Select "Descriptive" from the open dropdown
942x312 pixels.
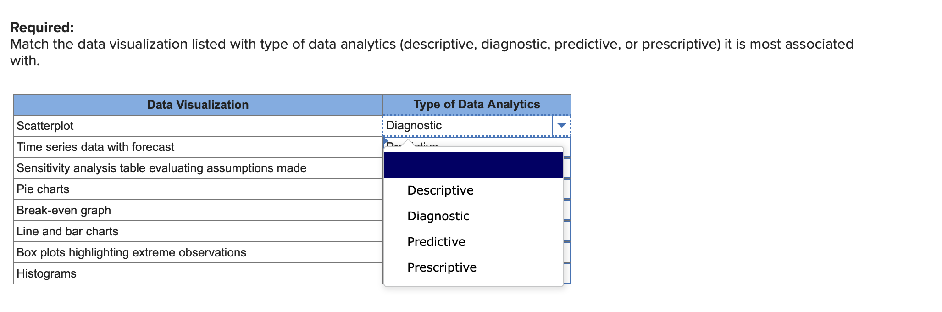(440, 190)
